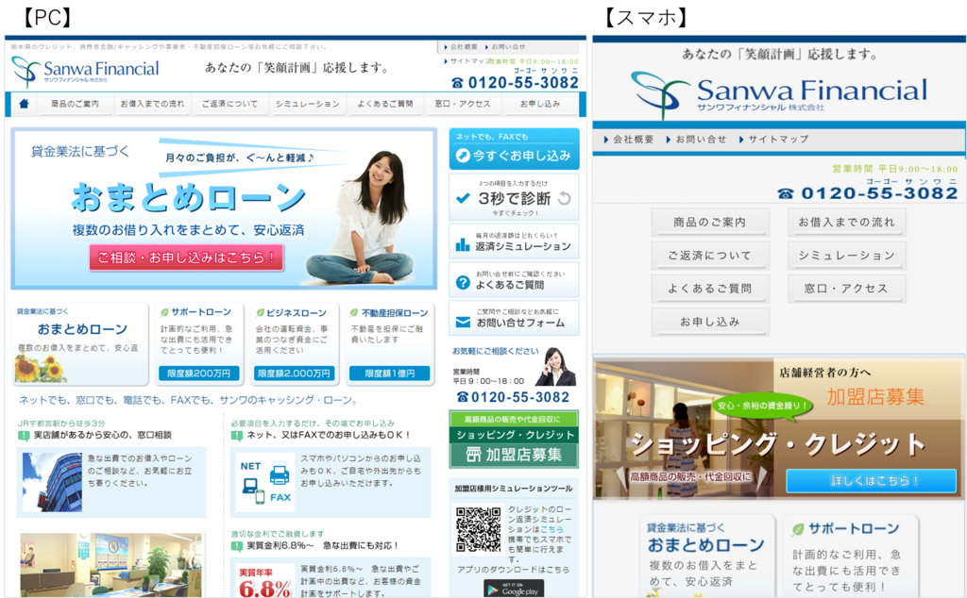The width and height of the screenshot is (967, 598).
Task: Click speech bubble icon beside 実質金利6.8%〜
Action: click(x=237, y=546)
